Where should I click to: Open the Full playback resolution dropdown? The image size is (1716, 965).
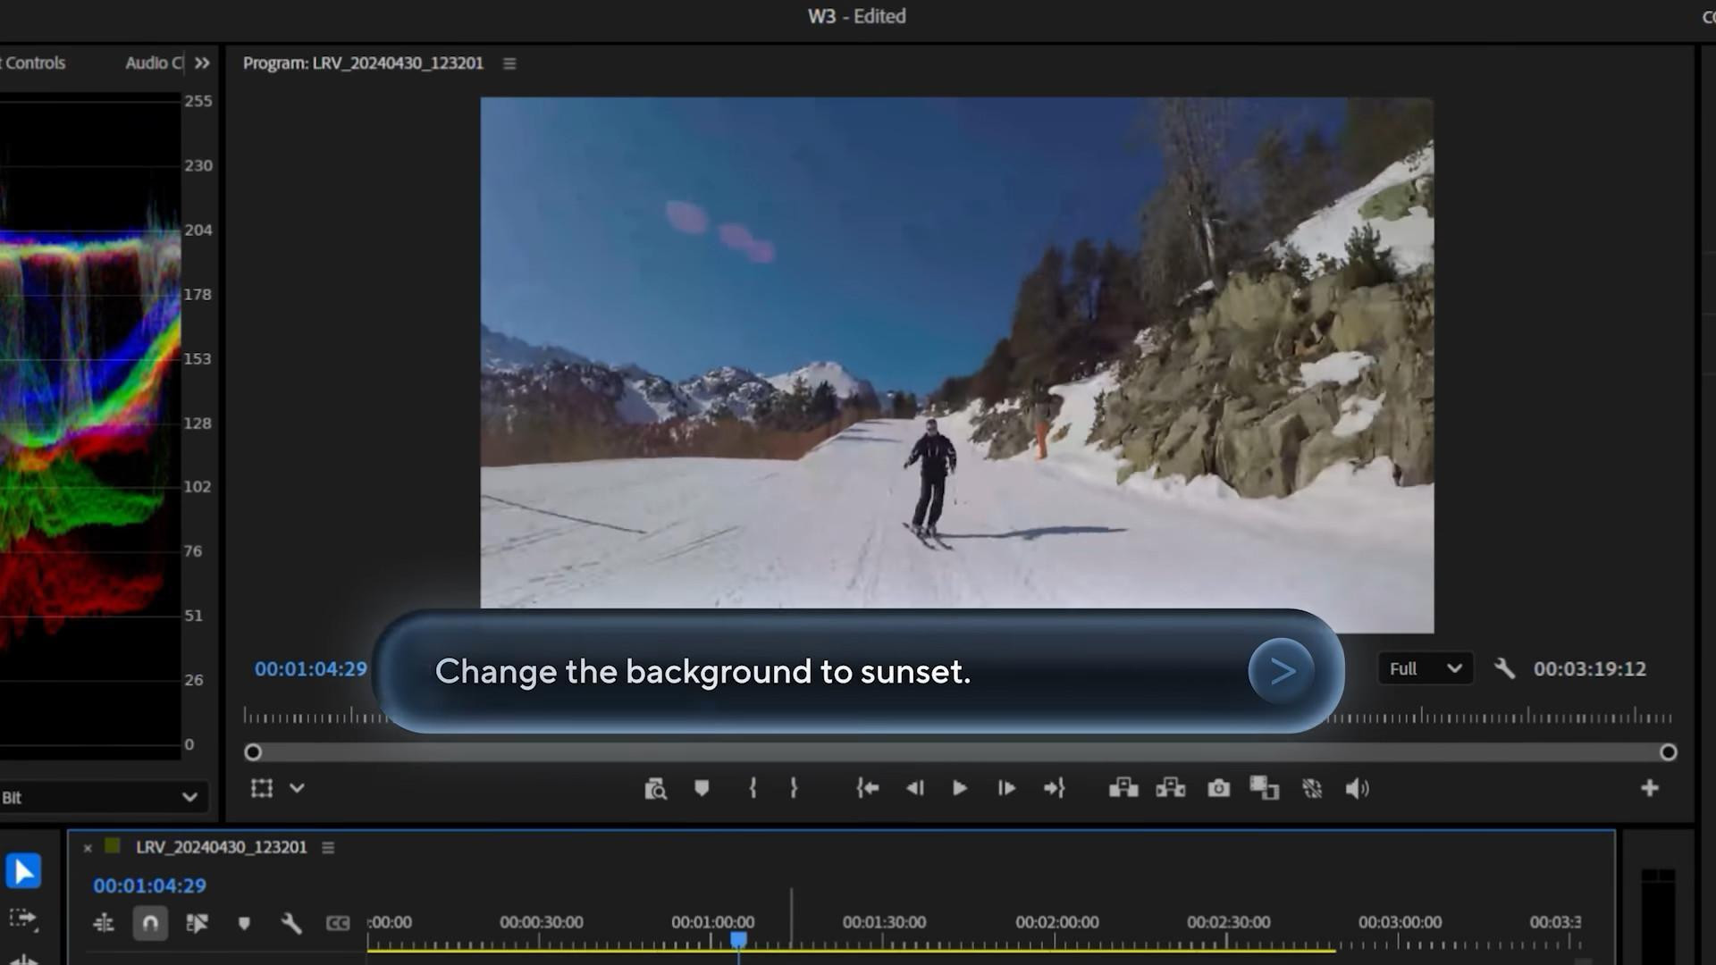point(1426,668)
